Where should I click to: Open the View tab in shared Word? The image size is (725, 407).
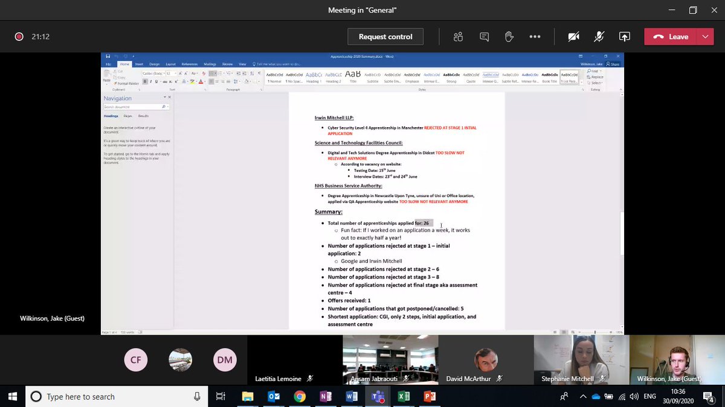point(243,64)
